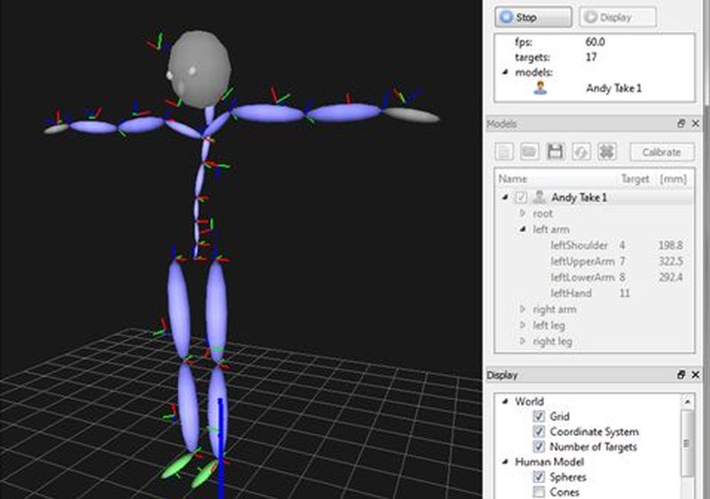Click the targets grid icon beside Calibrate
This screenshot has height=499, width=710.
(607, 152)
